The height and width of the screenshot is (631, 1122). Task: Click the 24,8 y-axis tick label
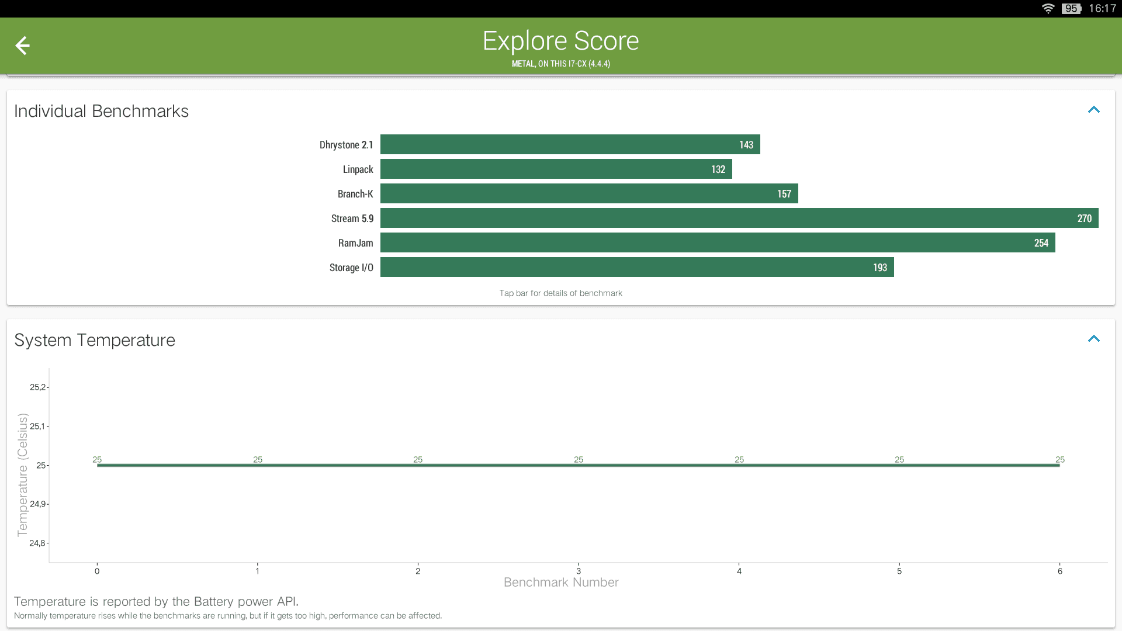pos(37,543)
